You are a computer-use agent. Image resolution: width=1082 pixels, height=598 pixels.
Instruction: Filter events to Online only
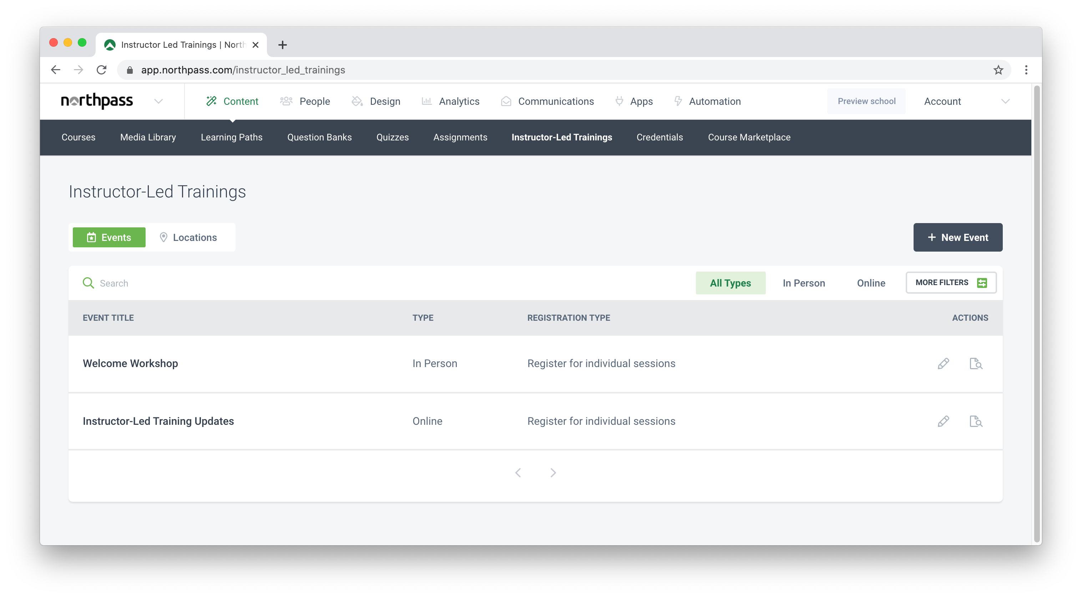click(871, 283)
